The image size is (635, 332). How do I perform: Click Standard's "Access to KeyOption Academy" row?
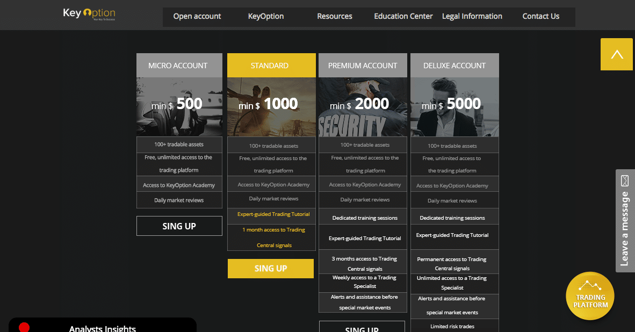(271, 184)
